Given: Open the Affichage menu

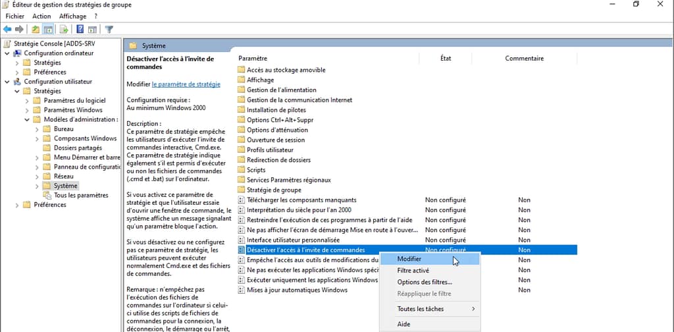Looking at the screenshot, I should (72, 16).
